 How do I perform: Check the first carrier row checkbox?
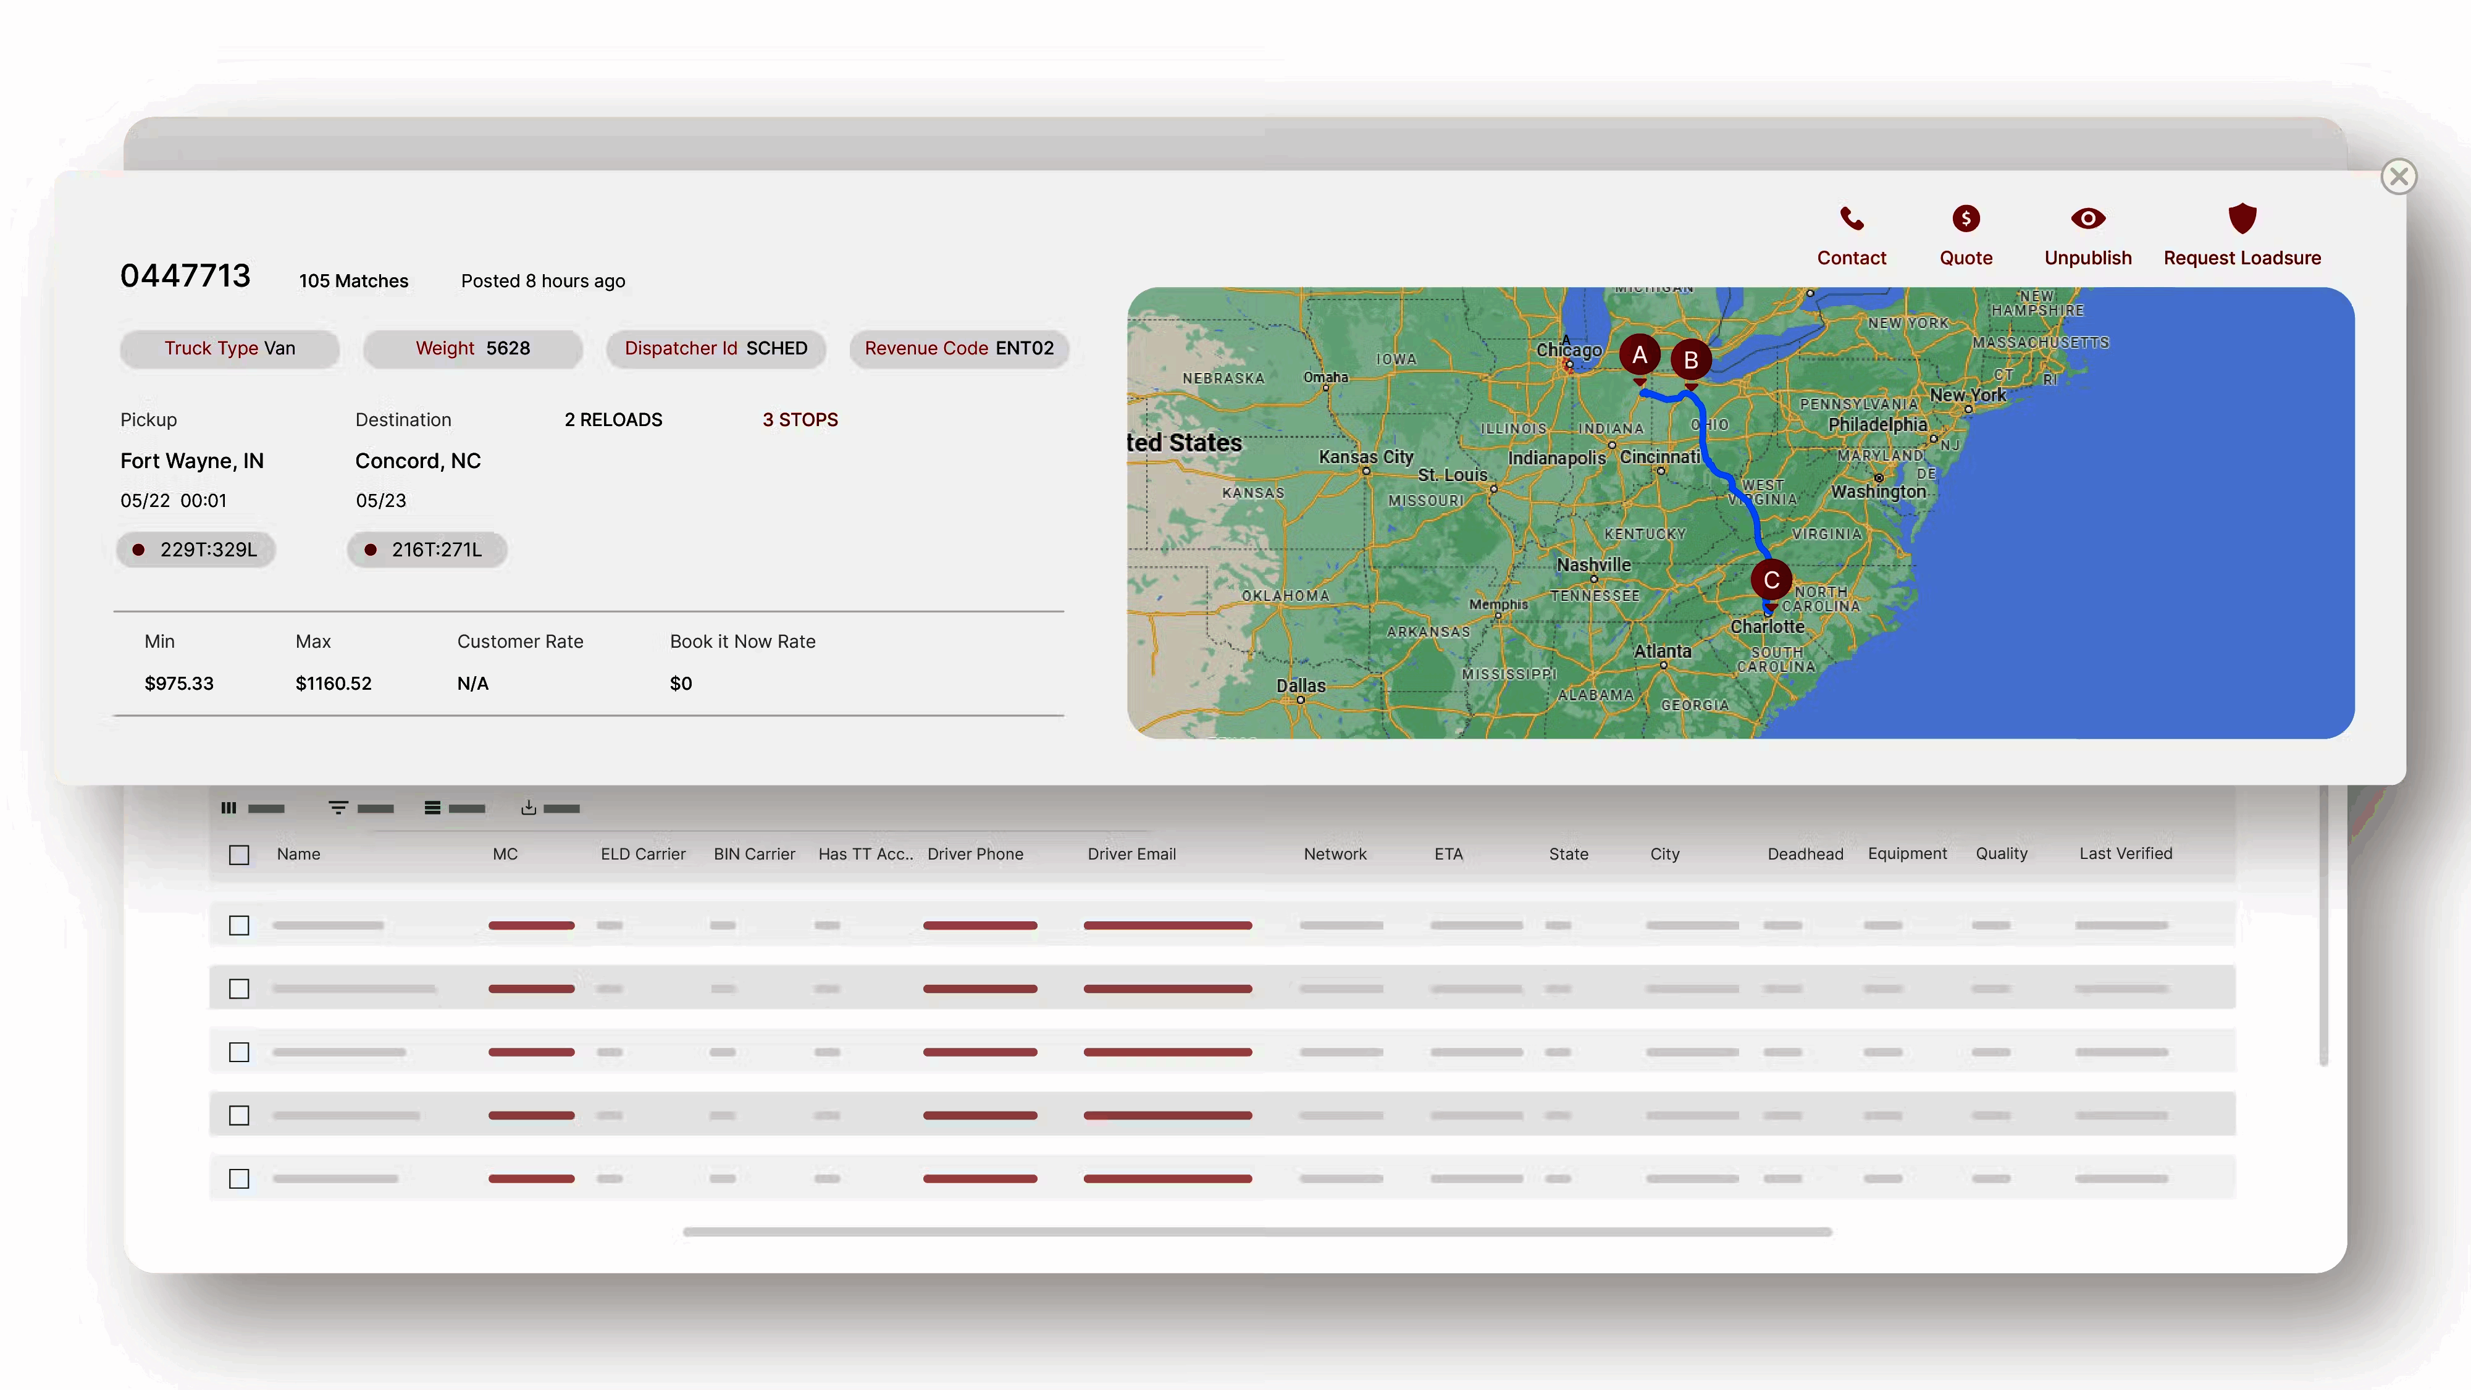[239, 925]
